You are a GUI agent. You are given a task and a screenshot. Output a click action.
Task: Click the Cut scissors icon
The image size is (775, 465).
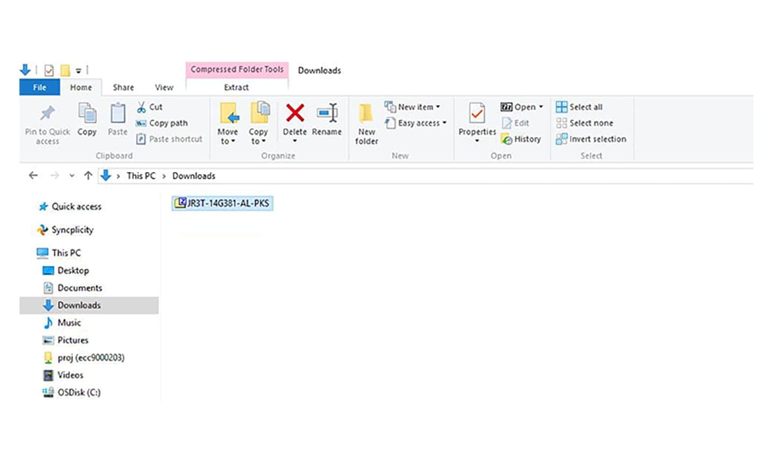click(142, 107)
